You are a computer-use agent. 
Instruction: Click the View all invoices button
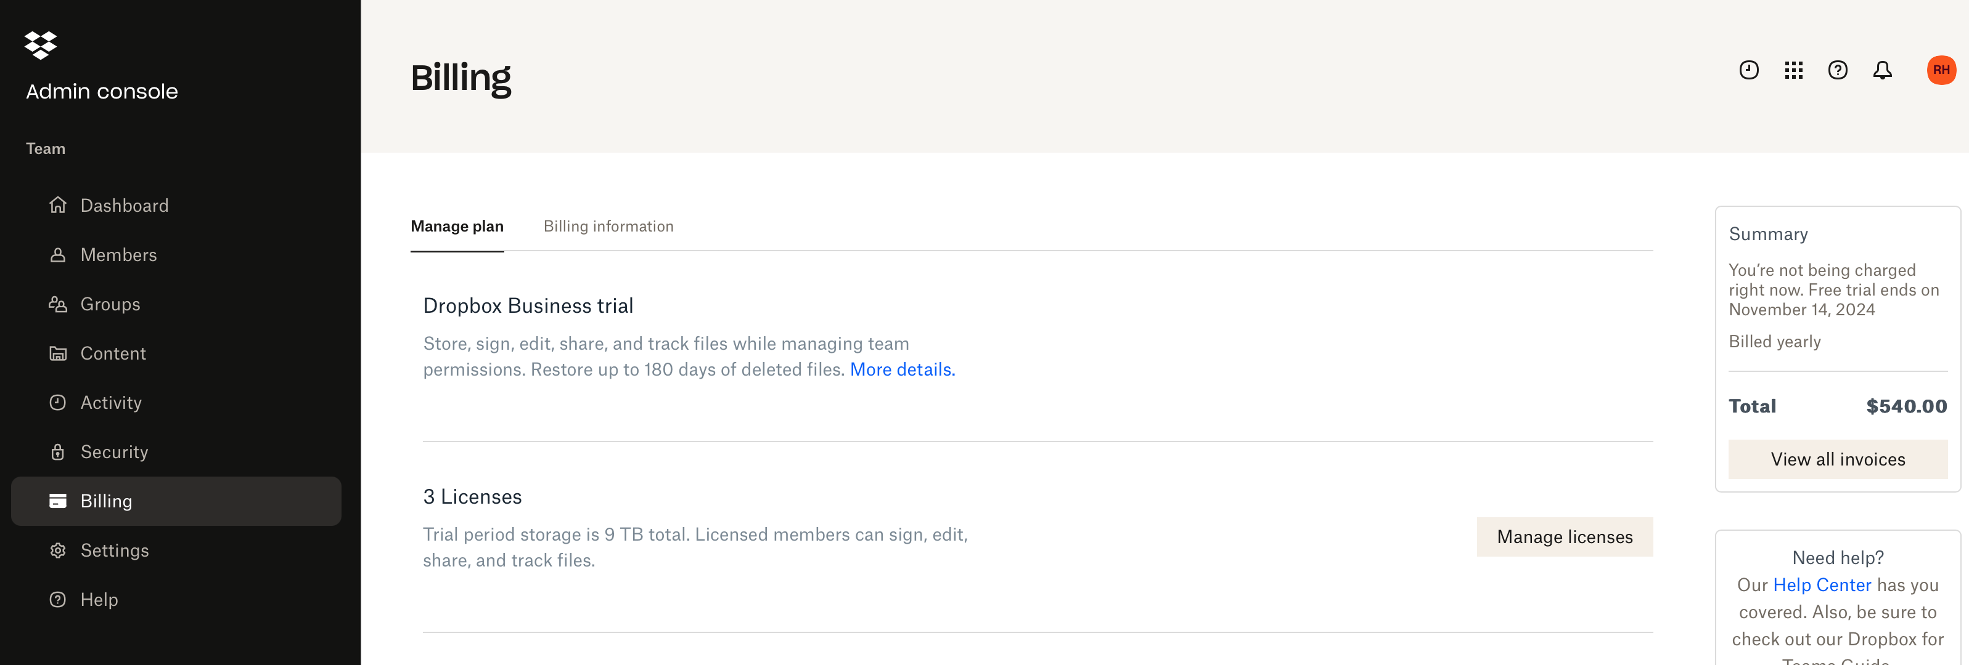1836,459
